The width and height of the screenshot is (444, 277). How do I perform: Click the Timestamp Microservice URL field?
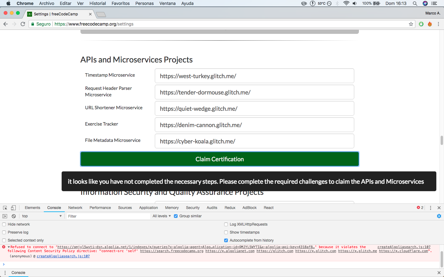[x=254, y=76]
